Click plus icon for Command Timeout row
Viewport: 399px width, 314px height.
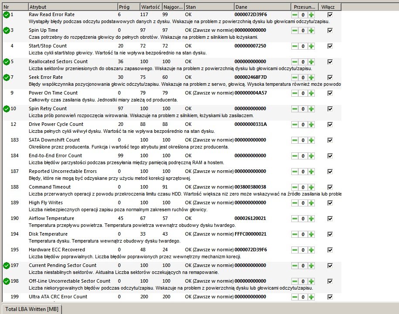pos(311,187)
